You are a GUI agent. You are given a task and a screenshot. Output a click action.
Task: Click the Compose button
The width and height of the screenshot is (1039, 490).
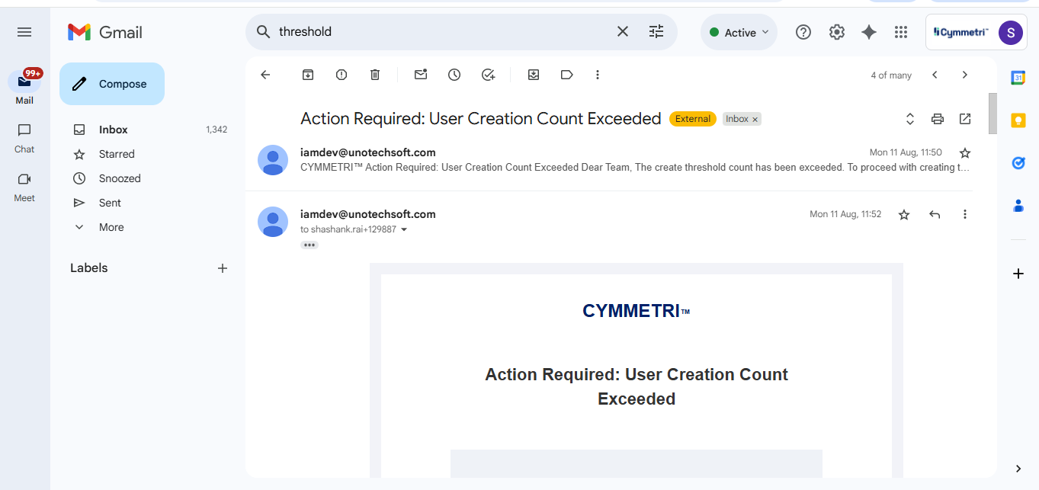pyautogui.click(x=112, y=84)
